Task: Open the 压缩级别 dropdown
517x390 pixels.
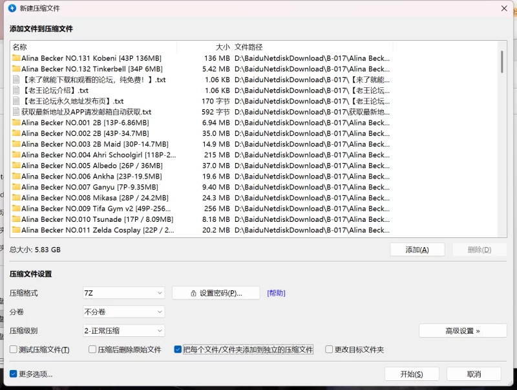Action: (x=123, y=330)
